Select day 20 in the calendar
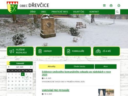This screenshot has height=96, width=128. (26, 81)
